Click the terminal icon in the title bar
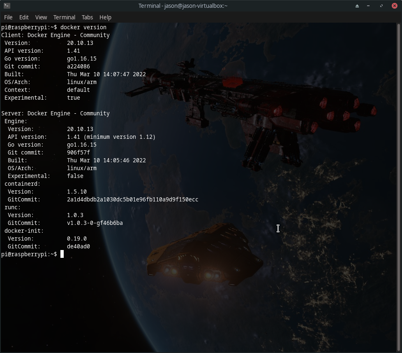 click(7, 5)
